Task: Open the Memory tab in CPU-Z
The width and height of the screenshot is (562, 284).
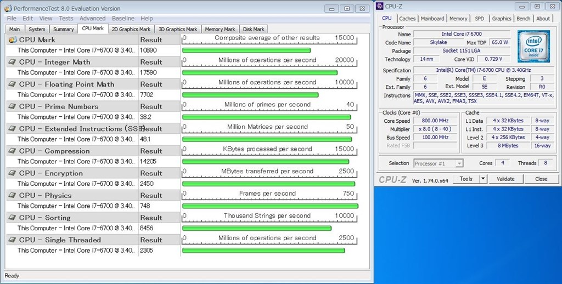Action: [458, 19]
